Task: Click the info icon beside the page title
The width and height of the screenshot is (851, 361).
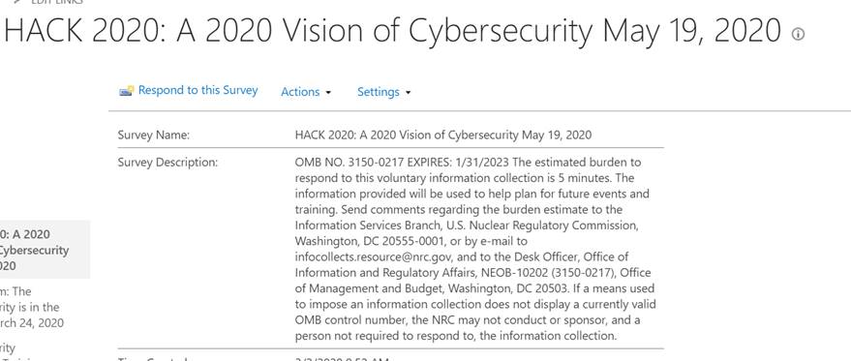Action: 798,34
